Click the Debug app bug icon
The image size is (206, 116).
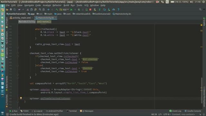pyautogui.click(x=79, y=9)
